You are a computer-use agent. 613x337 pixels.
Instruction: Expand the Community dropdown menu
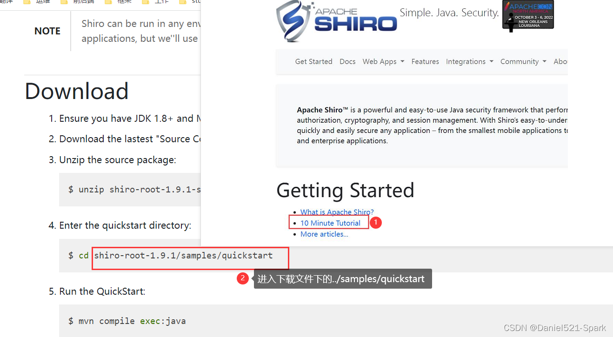523,61
